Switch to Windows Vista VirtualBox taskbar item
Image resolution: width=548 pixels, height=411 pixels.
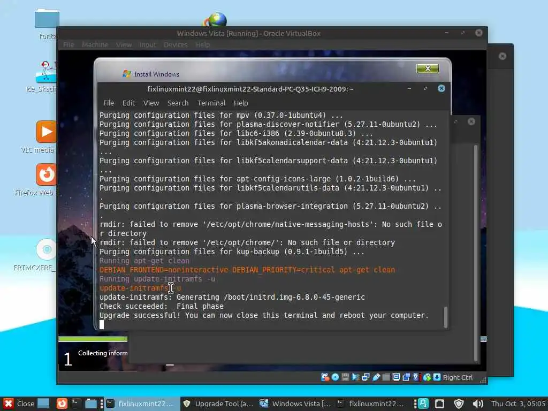coord(295,404)
